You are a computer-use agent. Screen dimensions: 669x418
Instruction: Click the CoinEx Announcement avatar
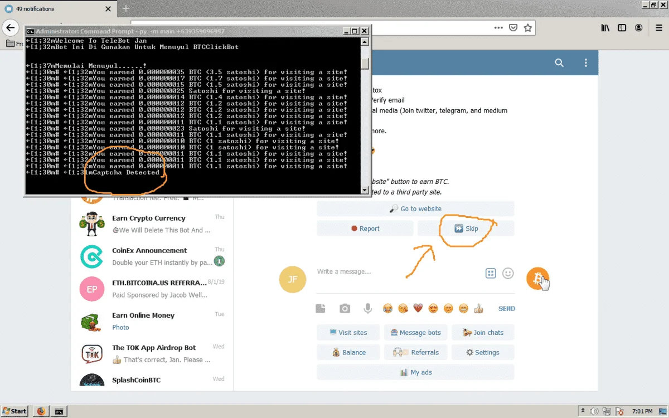point(91,256)
